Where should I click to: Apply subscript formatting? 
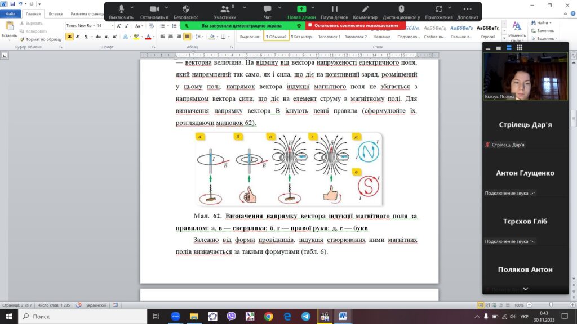pyautogui.click(x=106, y=37)
